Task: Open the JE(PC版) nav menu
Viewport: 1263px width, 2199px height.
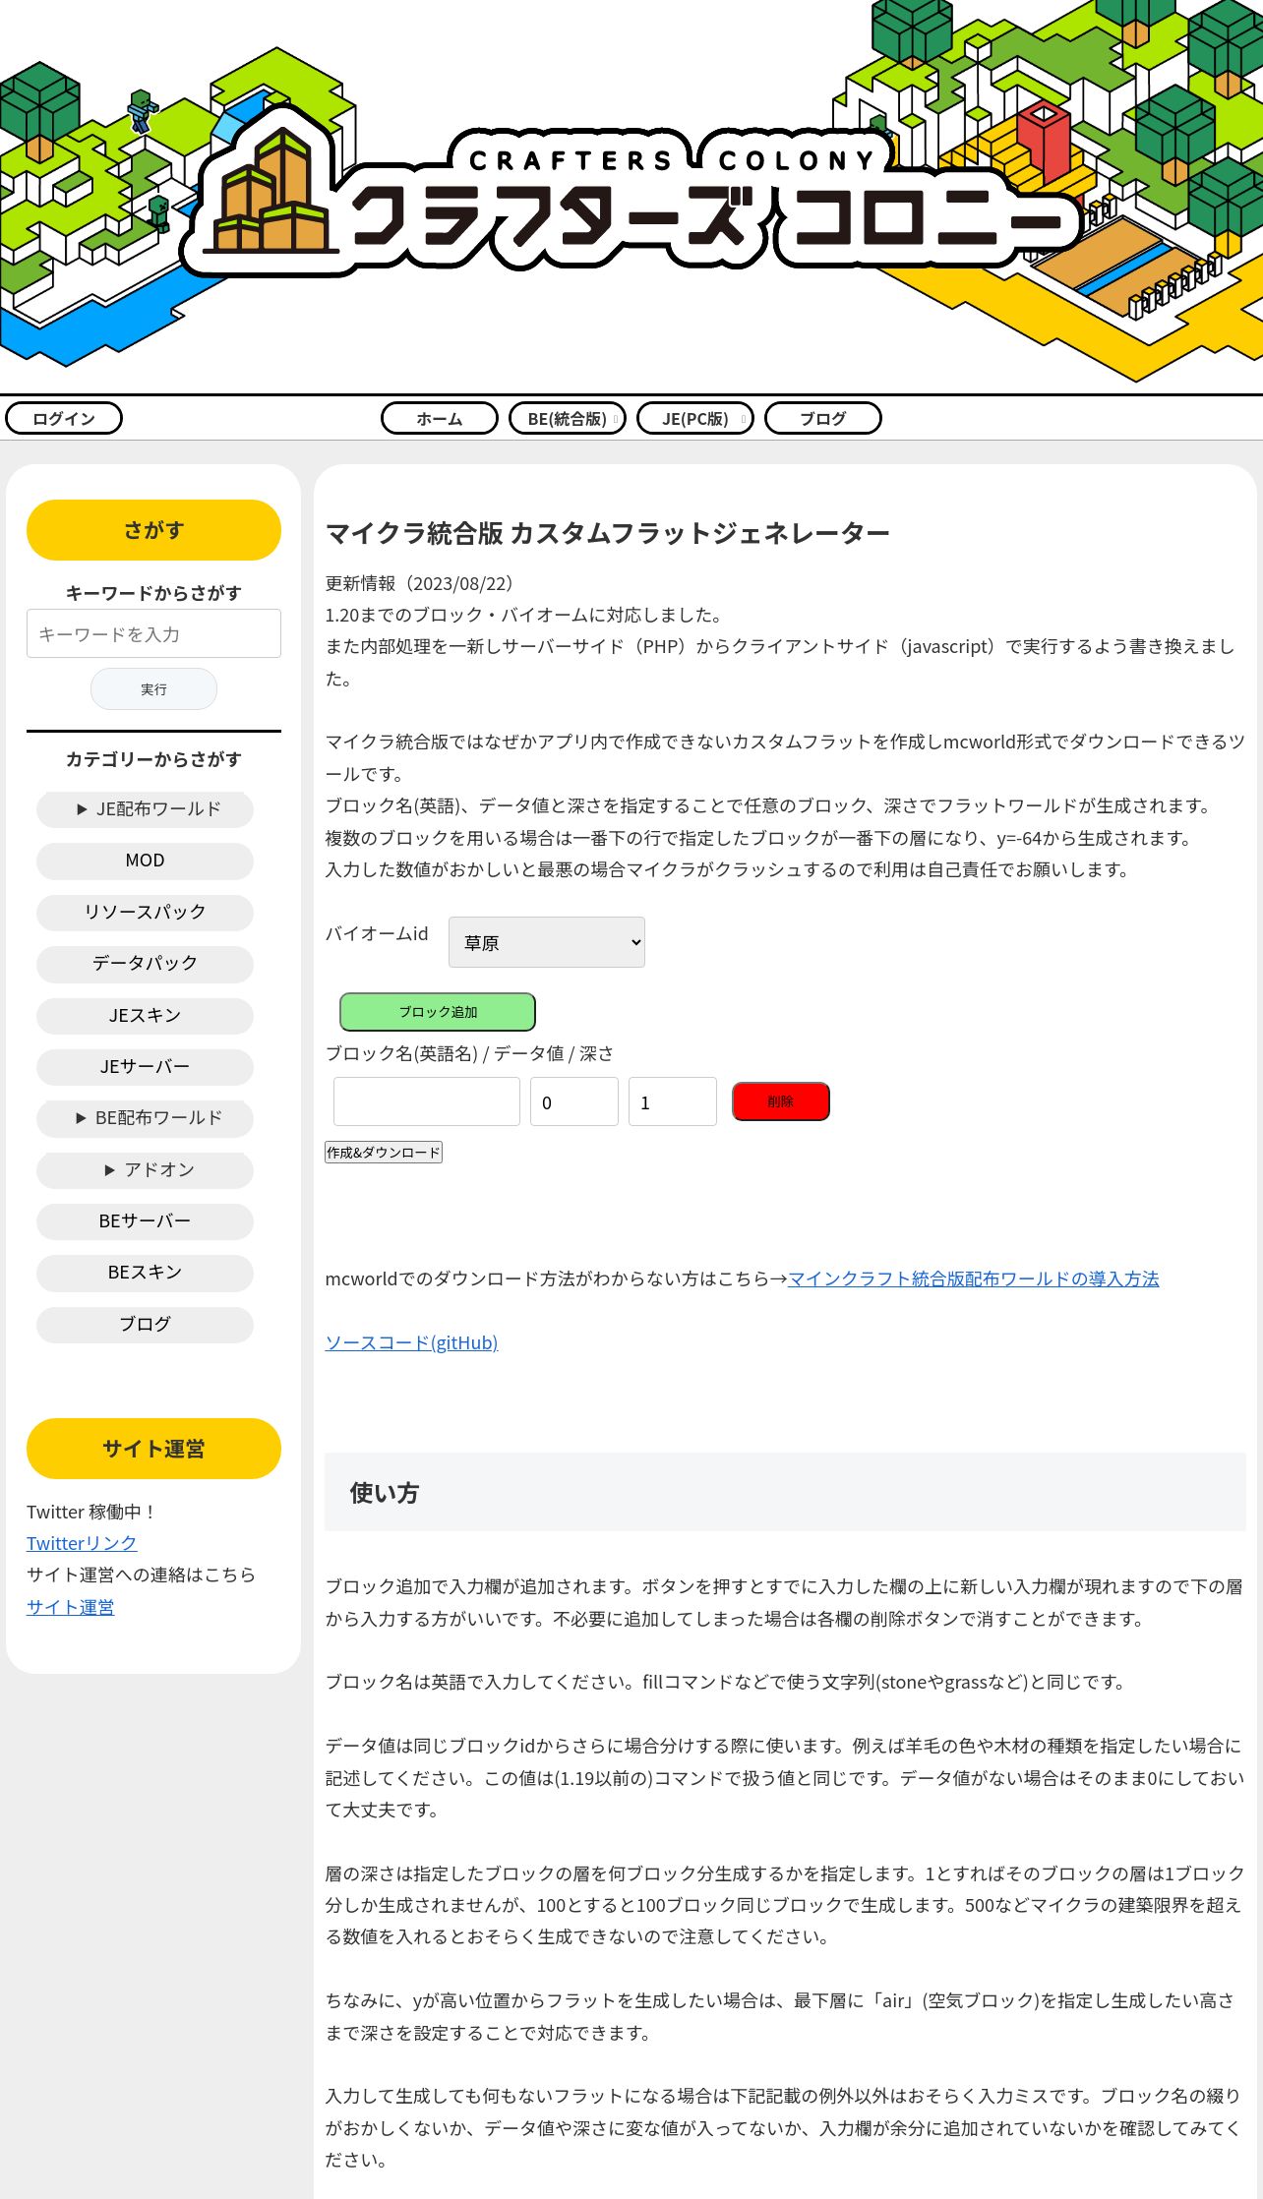Action: coord(695,418)
